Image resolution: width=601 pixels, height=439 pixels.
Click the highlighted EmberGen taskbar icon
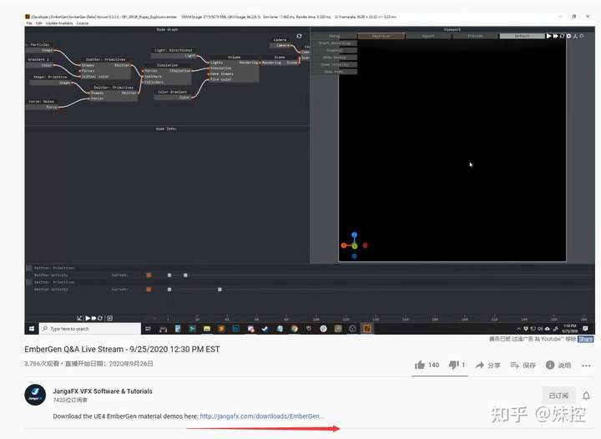coord(366,329)
